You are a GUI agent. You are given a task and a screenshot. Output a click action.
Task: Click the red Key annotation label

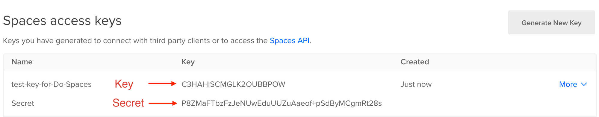[124, 84]
